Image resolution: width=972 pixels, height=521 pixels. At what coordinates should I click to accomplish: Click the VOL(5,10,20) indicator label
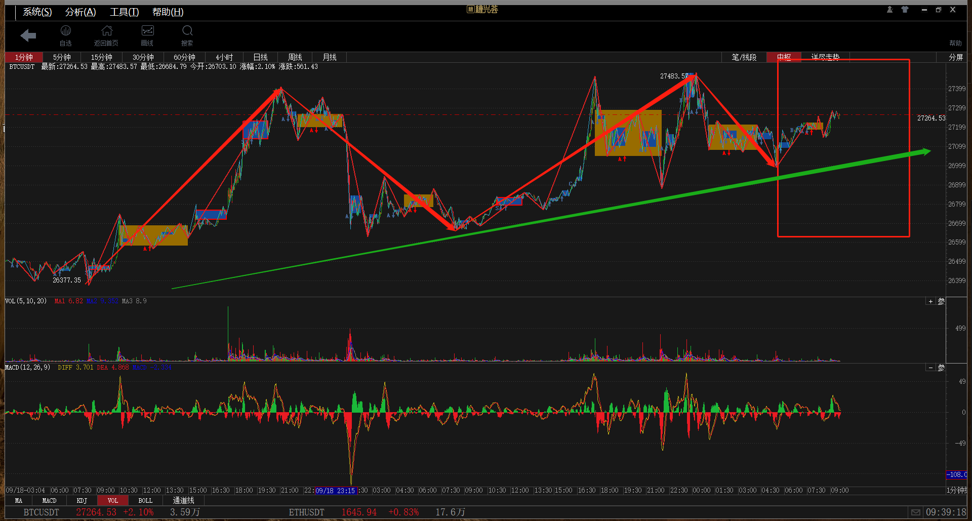pyautogui.click(x=26, y=301)
